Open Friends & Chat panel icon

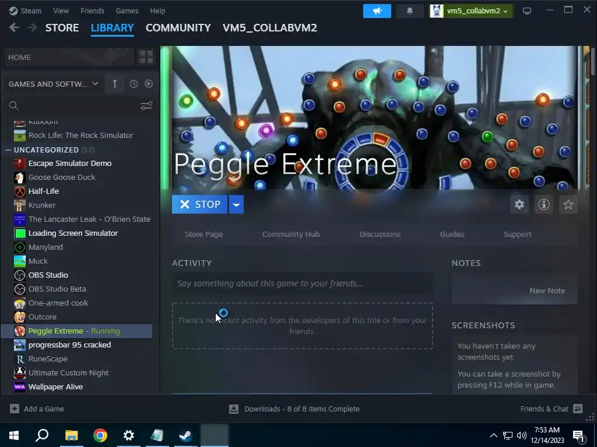(578, 409)
